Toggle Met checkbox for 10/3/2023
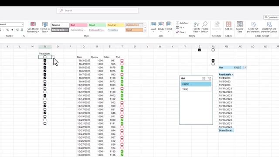279x157 pixels. pos(122,61)
